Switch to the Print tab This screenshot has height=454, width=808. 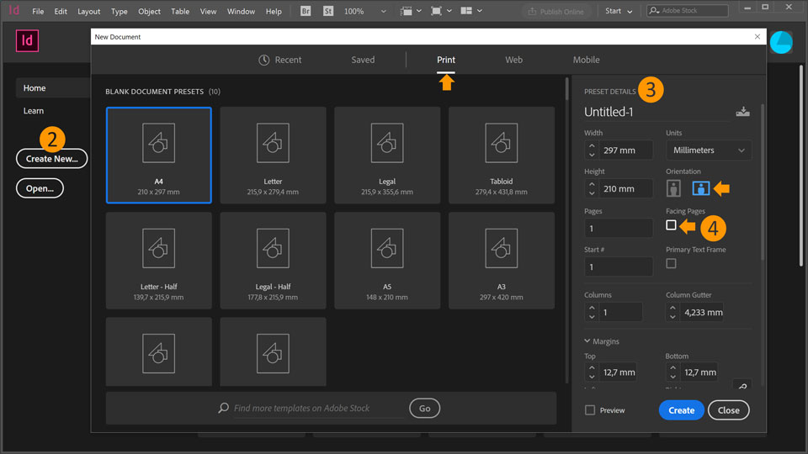click(446, 60)
